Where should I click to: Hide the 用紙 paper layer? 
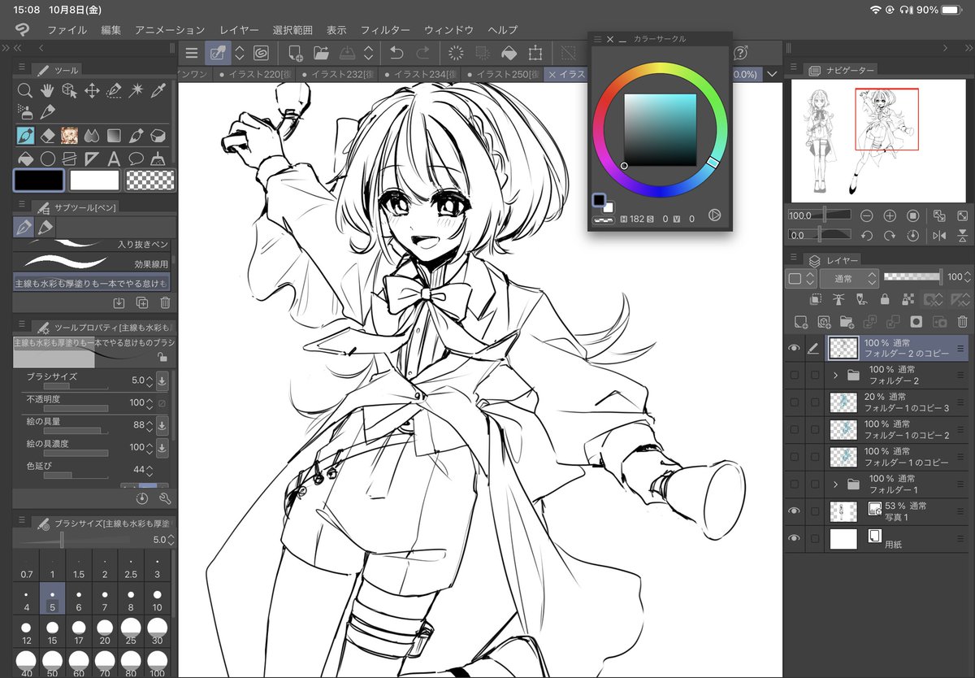tap(794, 538)
